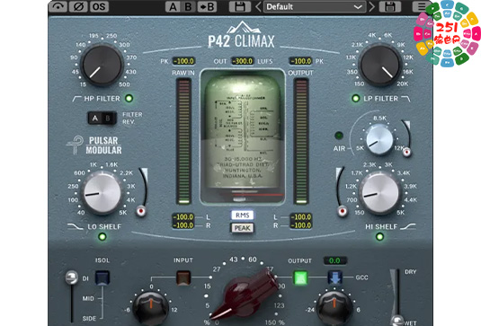Click the red AIR gain slider handle
Image resolution: width=481 pixels, height=326 pixels.
point(406,152)
